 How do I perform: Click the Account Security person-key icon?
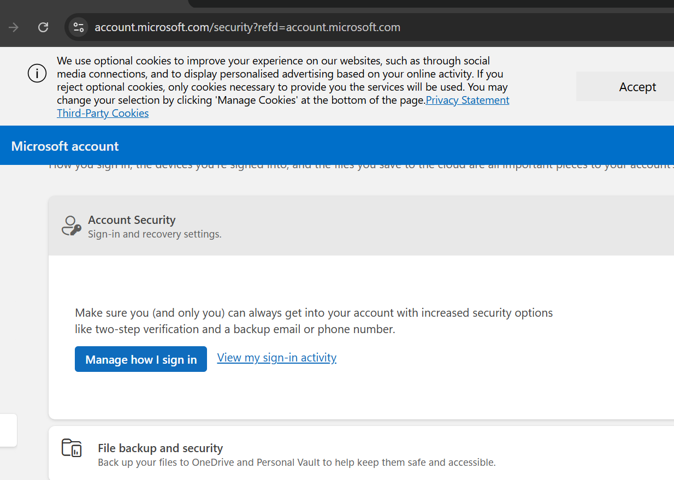pos(72,226)
